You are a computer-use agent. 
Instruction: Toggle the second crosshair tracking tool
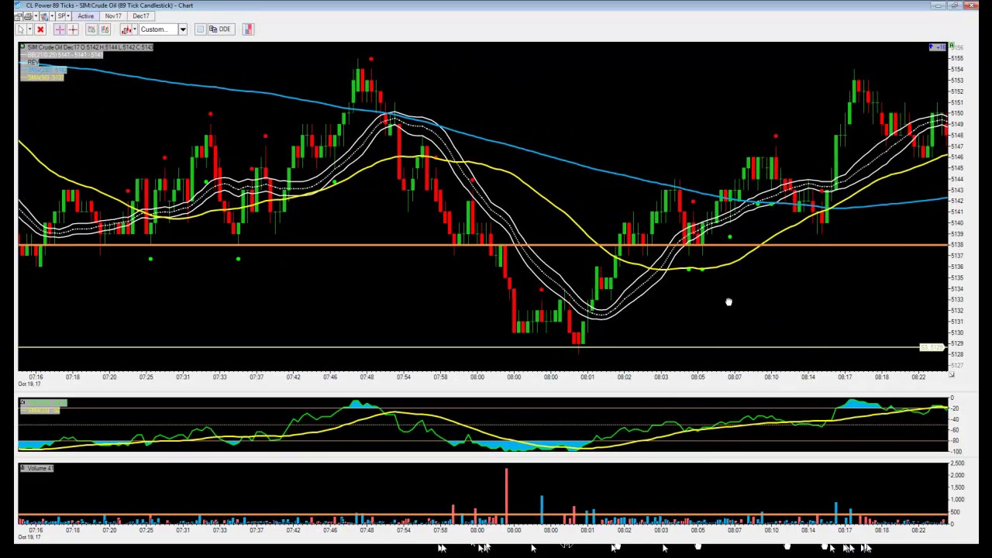73,29
